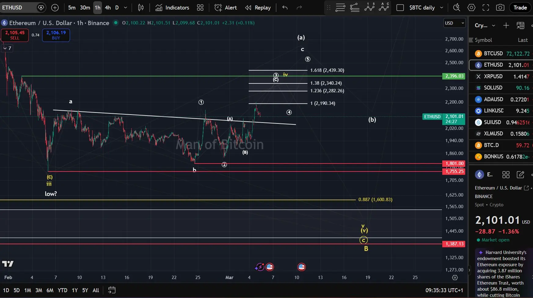Open the Indicators dialog
This screenshot has width=533, height=298.
[172, 8]
